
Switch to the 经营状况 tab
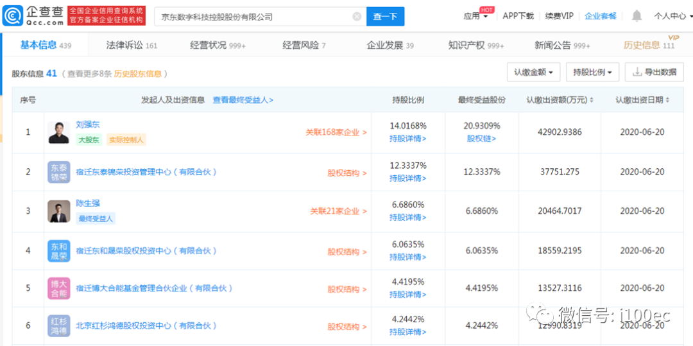[218, 45]
